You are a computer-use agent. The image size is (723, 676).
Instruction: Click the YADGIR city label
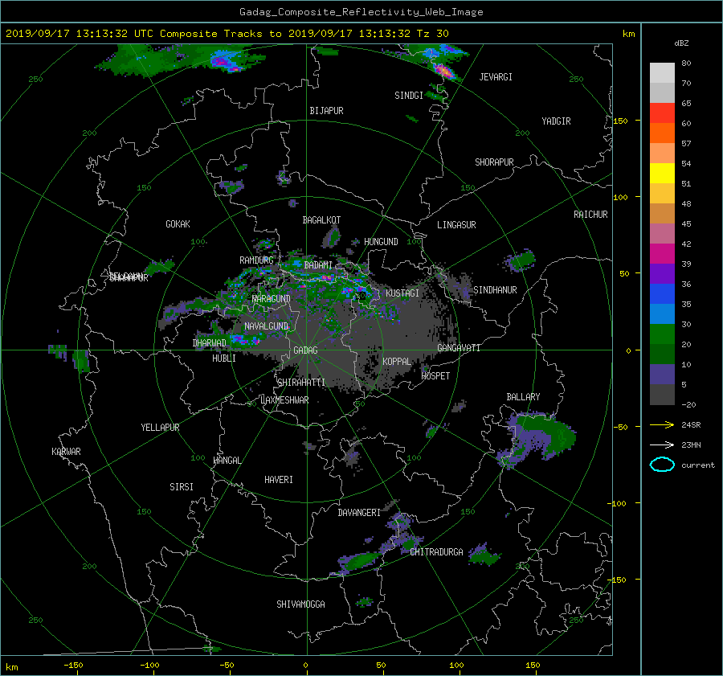point(556,121)
